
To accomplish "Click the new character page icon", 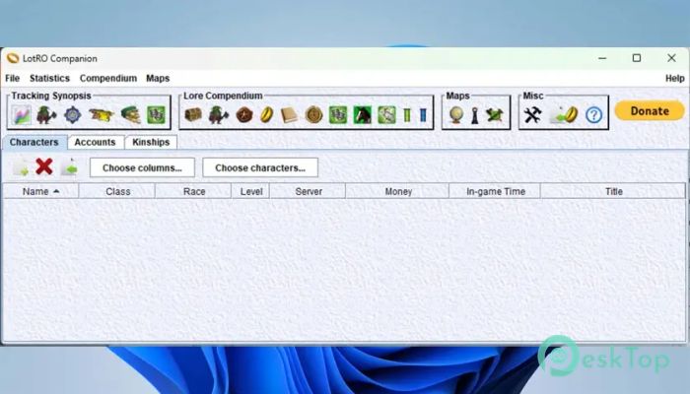I will click(21, 167).
